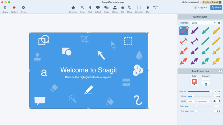Click the Width 10 pt field
Screen dimensions: 223x125
coord(217,96)
